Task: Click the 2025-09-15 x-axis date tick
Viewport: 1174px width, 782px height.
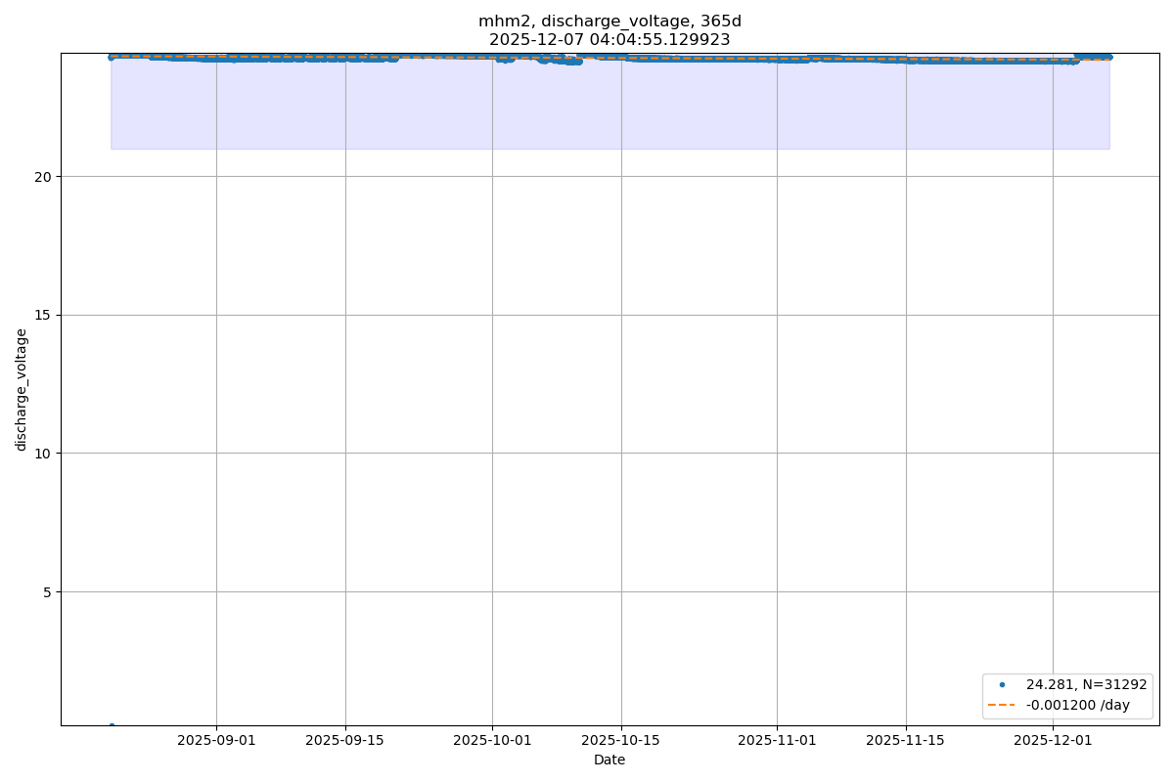Action: (345, 740)
